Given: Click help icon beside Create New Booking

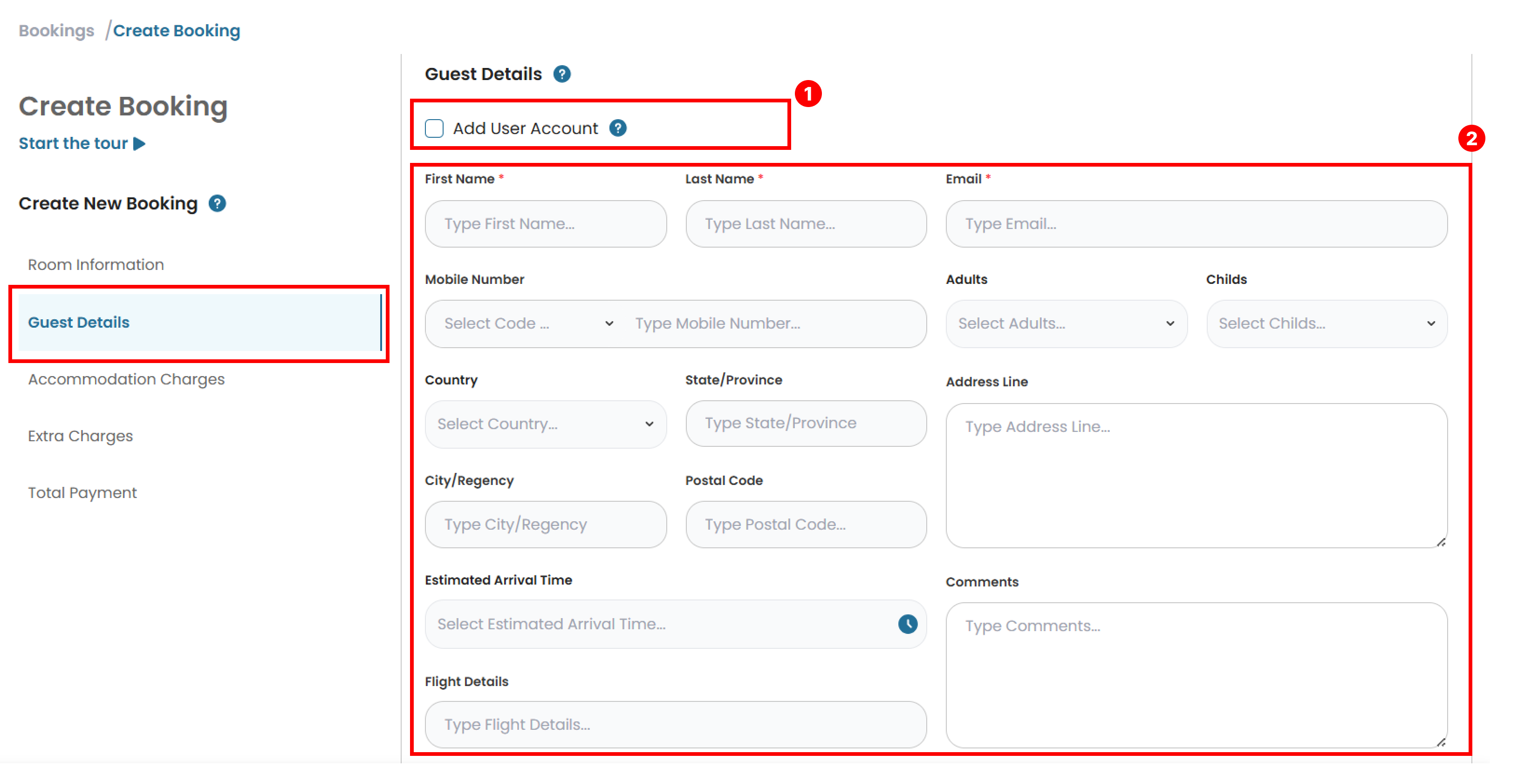Looking at the screenshot, I should tap(217, 203).
